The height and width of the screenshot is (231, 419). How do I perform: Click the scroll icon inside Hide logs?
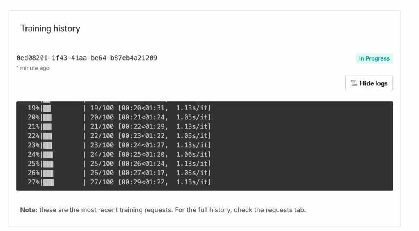coord(354,83)
